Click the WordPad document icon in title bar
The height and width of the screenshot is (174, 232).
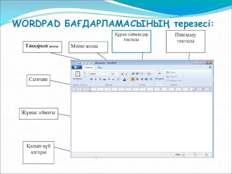point(74,63)
